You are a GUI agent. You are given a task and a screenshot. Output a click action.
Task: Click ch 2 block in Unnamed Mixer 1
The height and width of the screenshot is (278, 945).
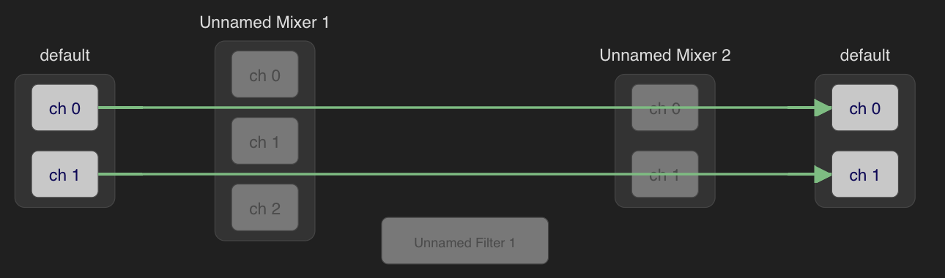click(264, 208)
